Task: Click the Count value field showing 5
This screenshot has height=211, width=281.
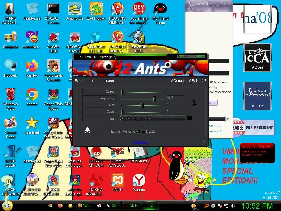Action: tap(175, 111)
